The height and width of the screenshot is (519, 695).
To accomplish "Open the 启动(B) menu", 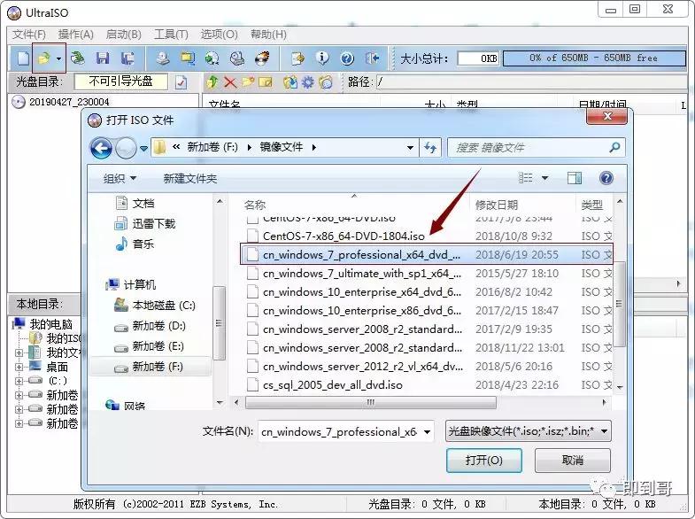I will pyautogui.click(x=124, y=35).
